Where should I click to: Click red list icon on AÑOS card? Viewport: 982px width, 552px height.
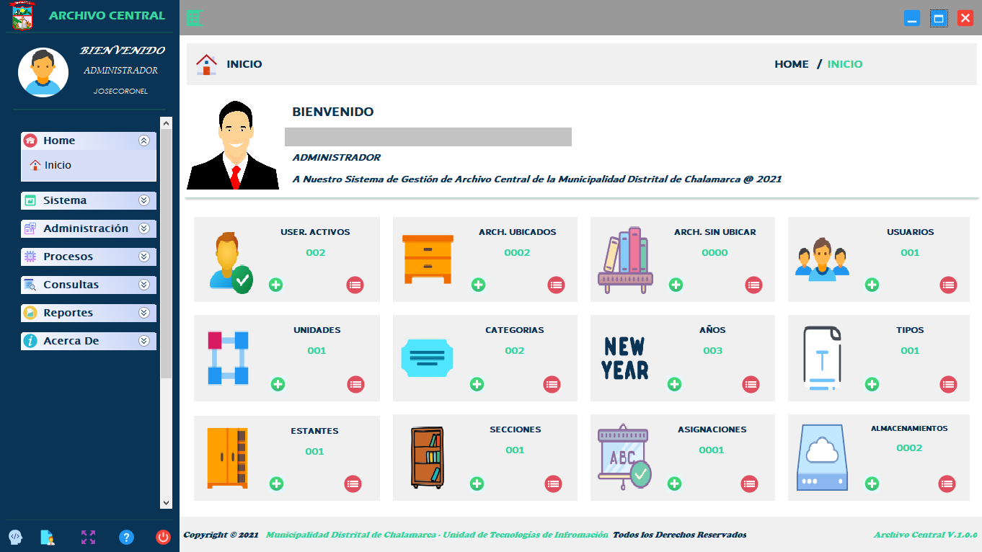click(x=751, y=385)
